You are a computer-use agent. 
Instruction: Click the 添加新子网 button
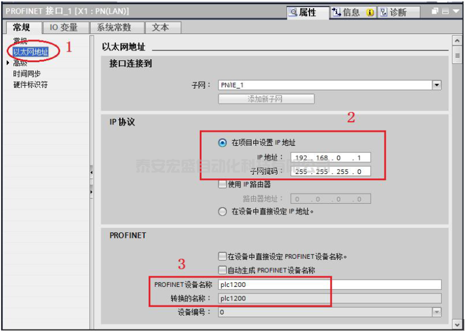[x=266, y=99]
